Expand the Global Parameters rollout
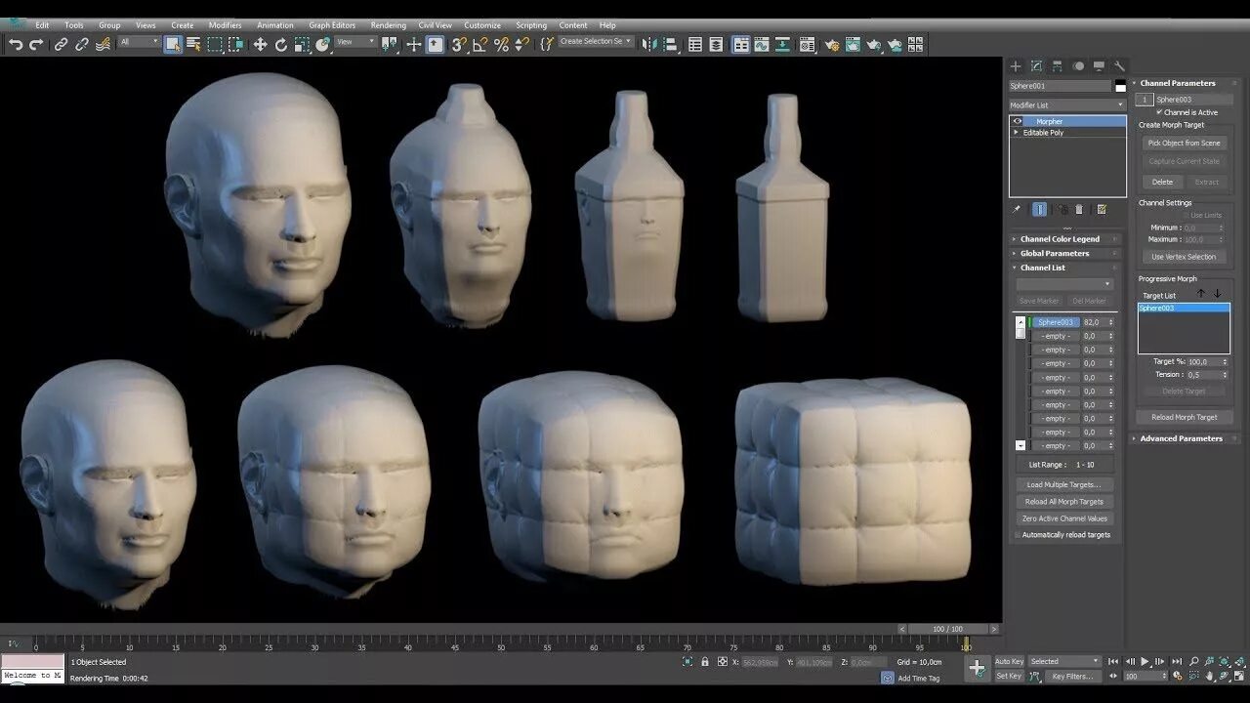Image resolution: width=1250 pixels, height=703 pixels. [1055, 253]
